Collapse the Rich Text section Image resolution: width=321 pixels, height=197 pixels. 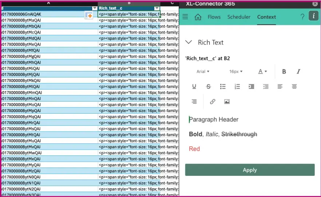(189, 42)
